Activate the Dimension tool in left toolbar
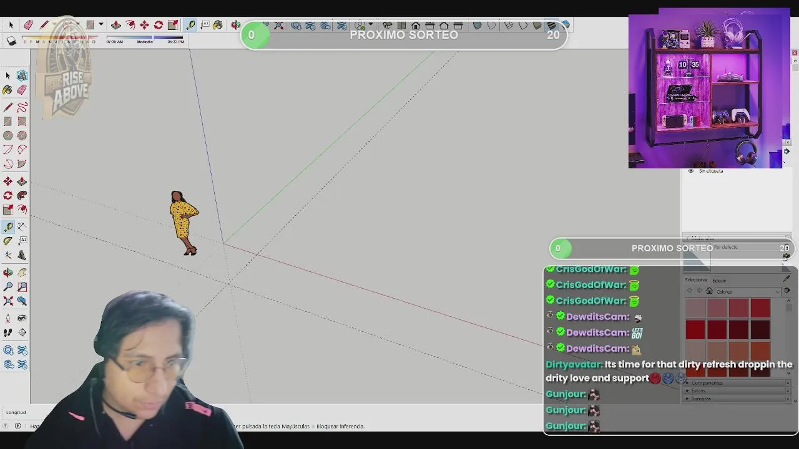This screenshot has height=449, width=799. 22,227
